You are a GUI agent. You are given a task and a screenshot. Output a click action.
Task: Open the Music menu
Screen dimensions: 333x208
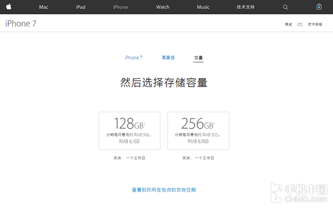pos(203,7)
